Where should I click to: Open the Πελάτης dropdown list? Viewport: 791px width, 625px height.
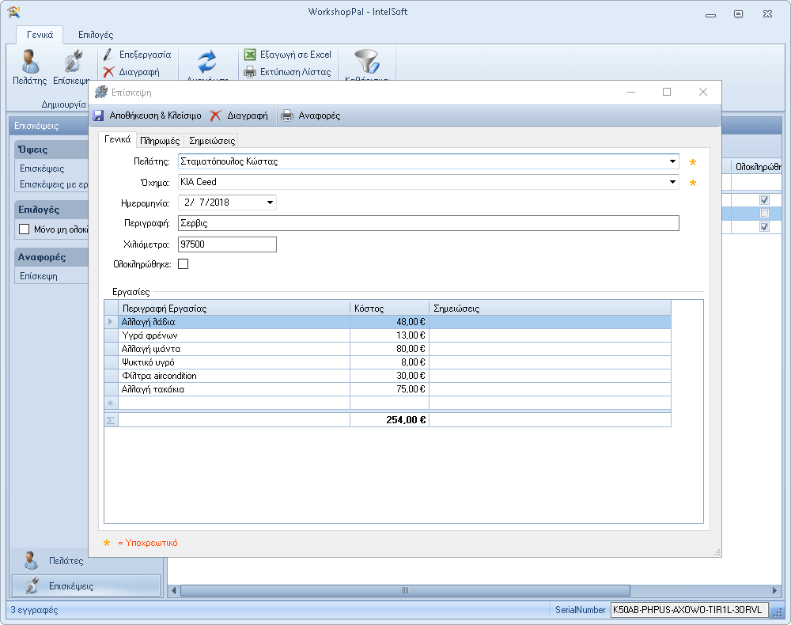(x=672, y=161)
